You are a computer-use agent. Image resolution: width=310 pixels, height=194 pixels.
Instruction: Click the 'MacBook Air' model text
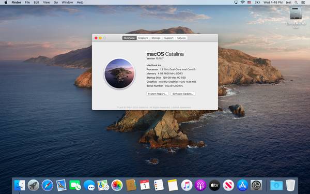(x=153, y=65)
